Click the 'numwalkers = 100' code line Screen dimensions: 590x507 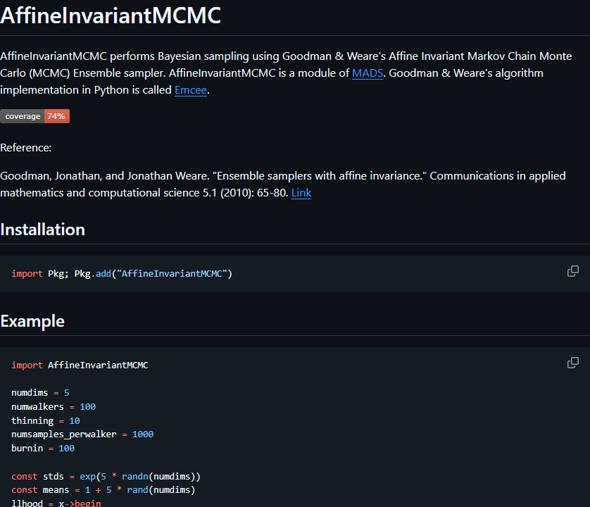(x=54, y=406)
